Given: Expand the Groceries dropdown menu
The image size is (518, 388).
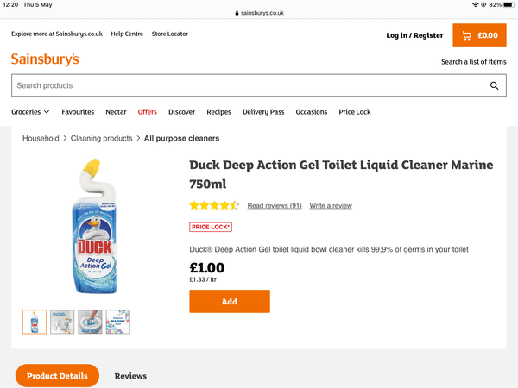Looking at the screenshot, I should (30, 112).
